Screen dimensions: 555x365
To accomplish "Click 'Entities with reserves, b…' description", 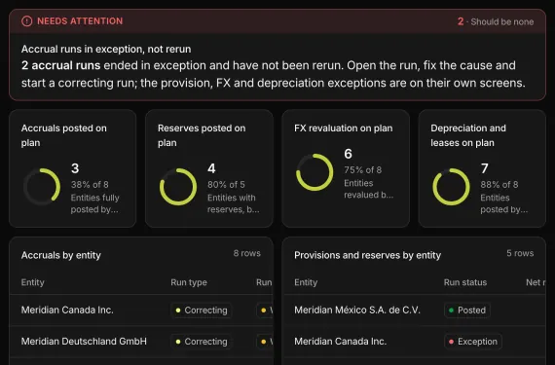I will [x=234, y=203].
